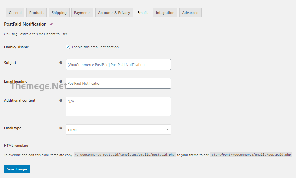Click the return arrow next to PostPaid Notification

coord(51,24)
